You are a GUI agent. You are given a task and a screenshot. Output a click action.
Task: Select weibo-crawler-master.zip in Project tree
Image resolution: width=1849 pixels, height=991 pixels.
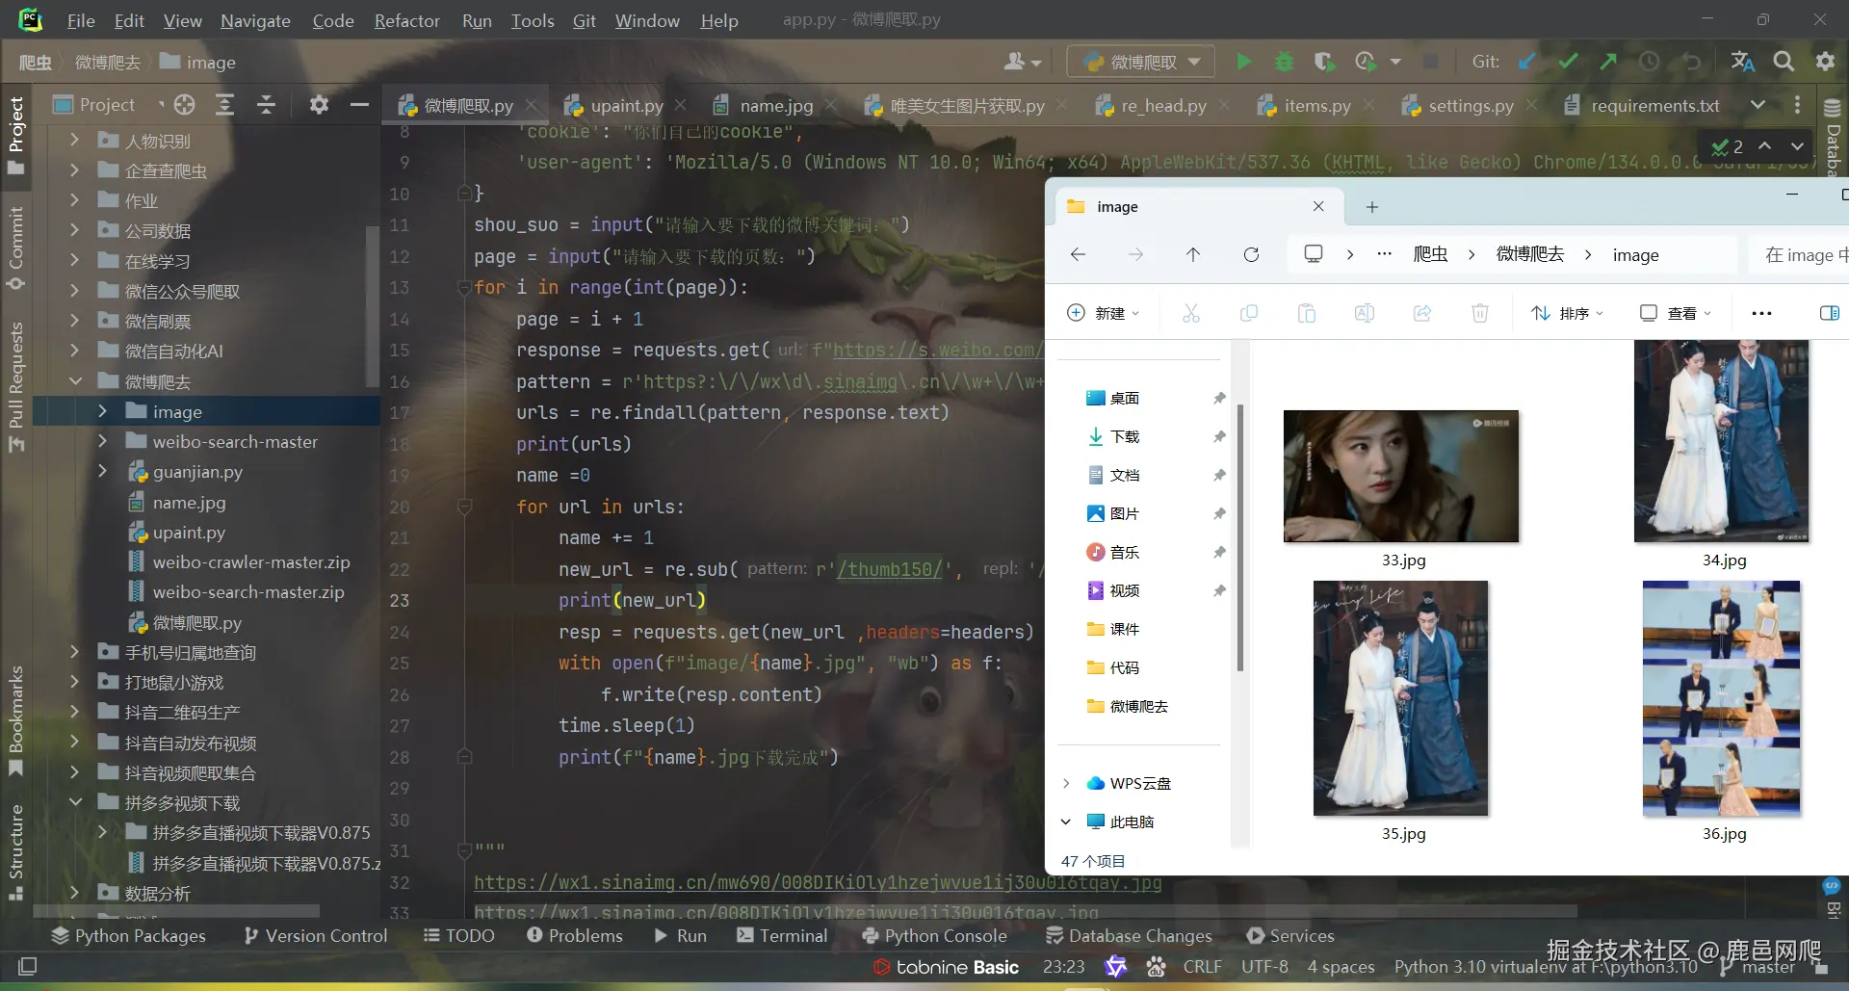pyautogui.click(x=251, y=561)
